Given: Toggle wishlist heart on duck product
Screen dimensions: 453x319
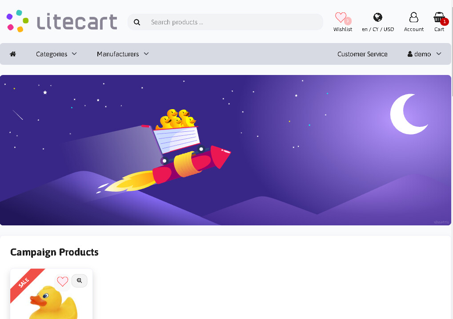Looking at the screenshot, I should 62,281.
